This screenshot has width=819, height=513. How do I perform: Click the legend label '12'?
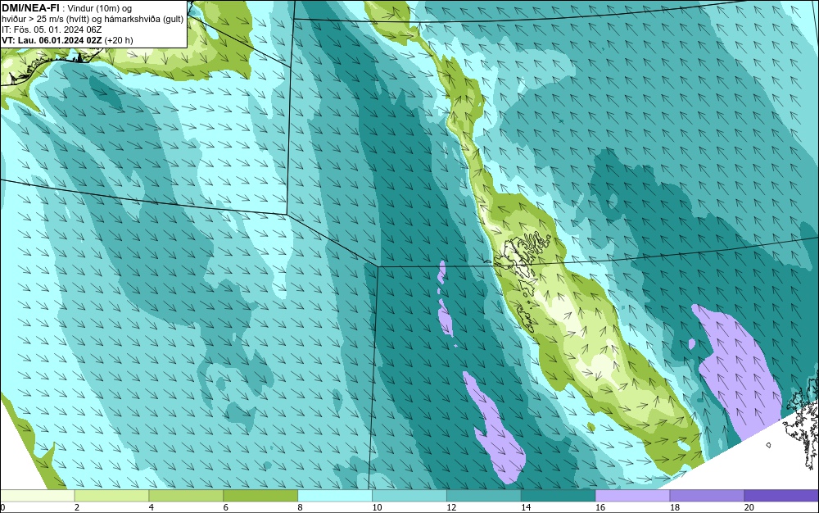pos(451,507)
